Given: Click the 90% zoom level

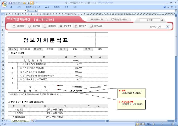Looking at the screenshot, I should pos(148,124).
